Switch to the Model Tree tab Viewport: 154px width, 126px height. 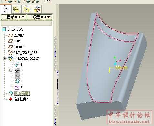(6, 9)
